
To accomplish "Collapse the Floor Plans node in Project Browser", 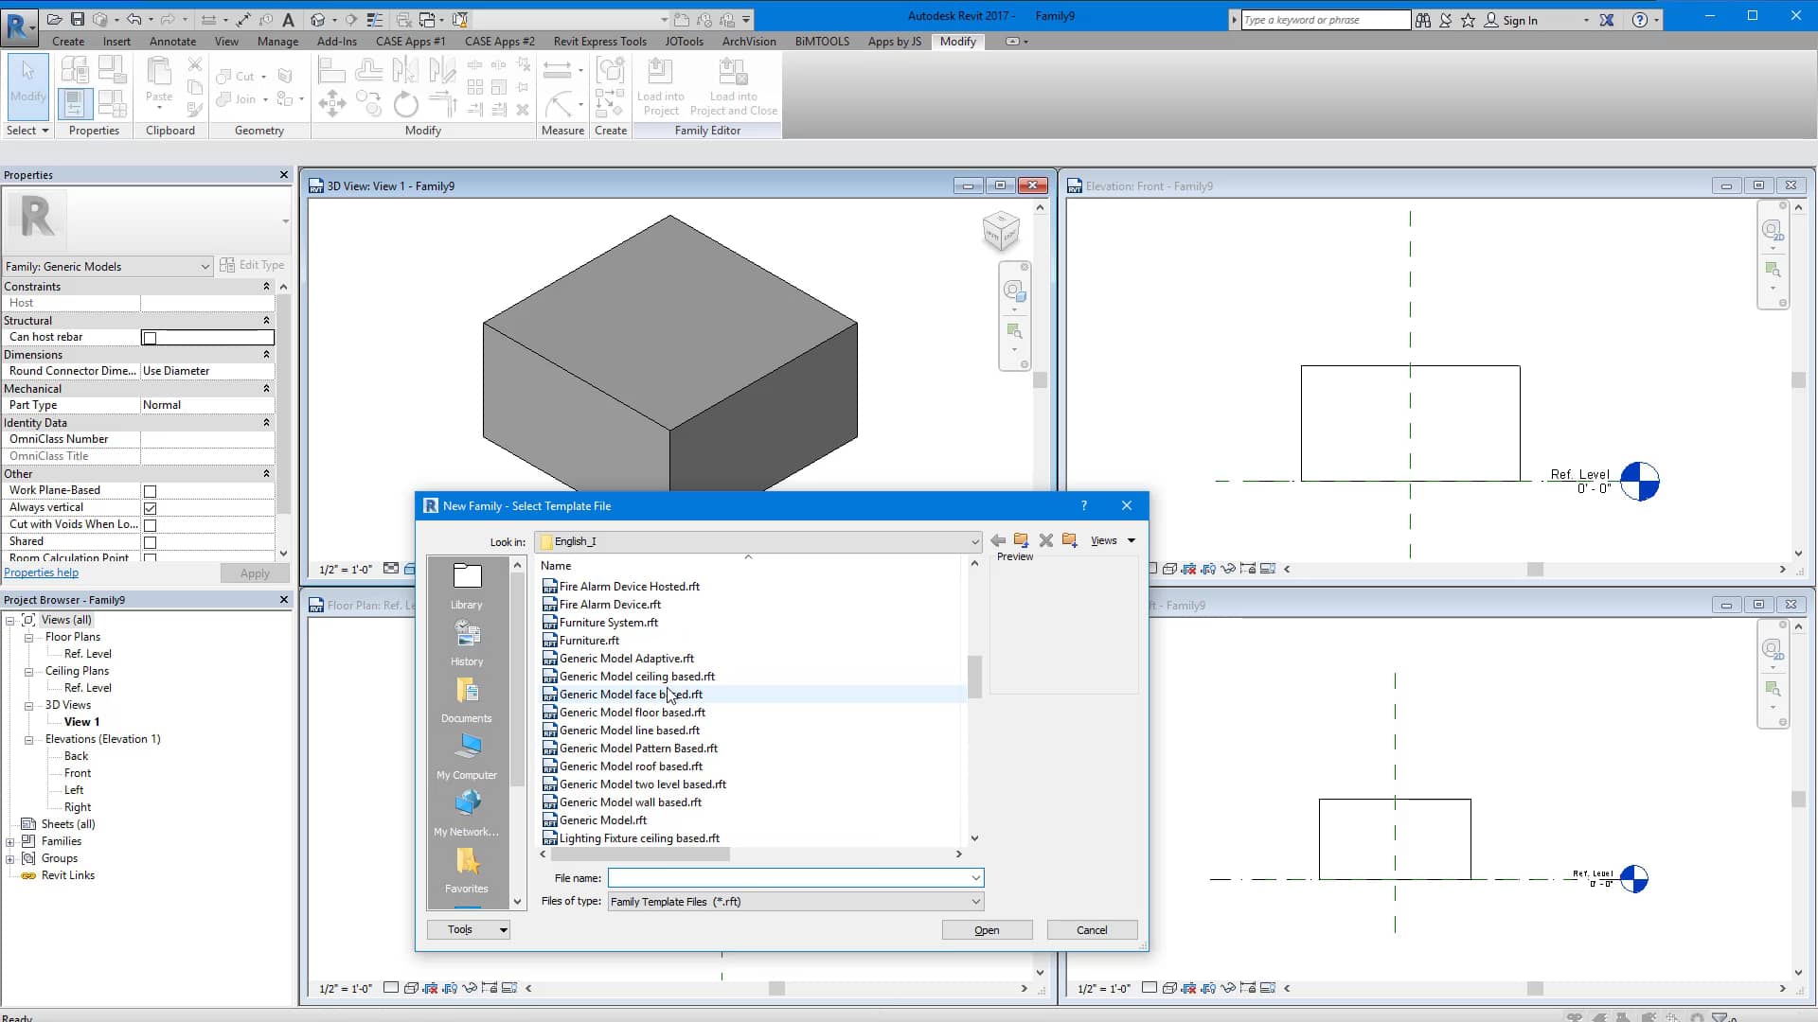I will coord(29,637).
